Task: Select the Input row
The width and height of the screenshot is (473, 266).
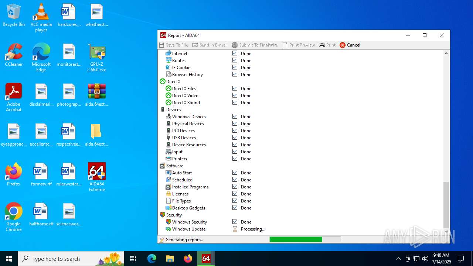Action: click(177, 152)
